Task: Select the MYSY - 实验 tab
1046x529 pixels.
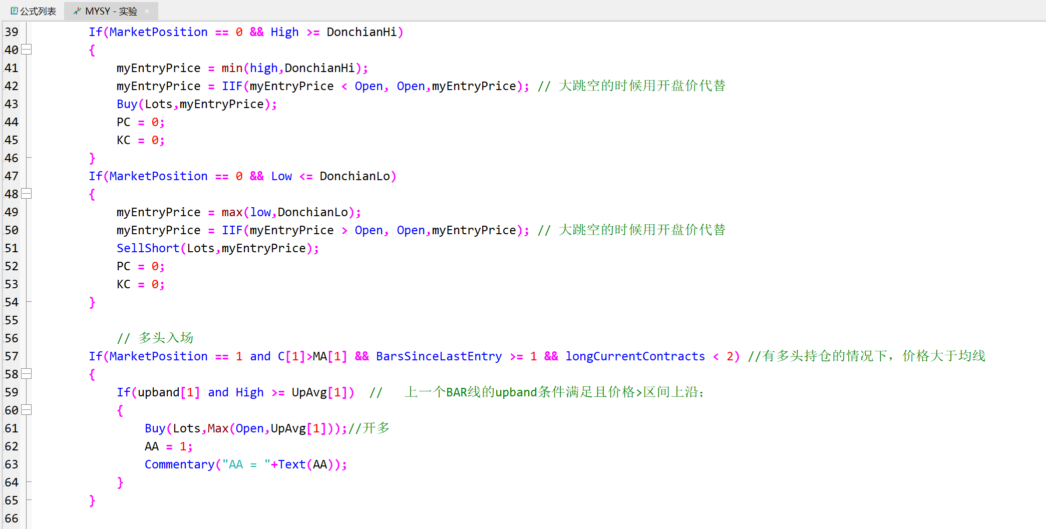Action: [111, 11]
